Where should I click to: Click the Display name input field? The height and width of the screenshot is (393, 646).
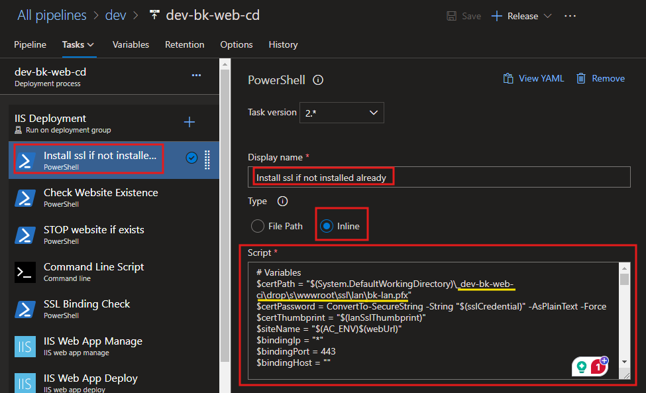[x=439, y=177]
